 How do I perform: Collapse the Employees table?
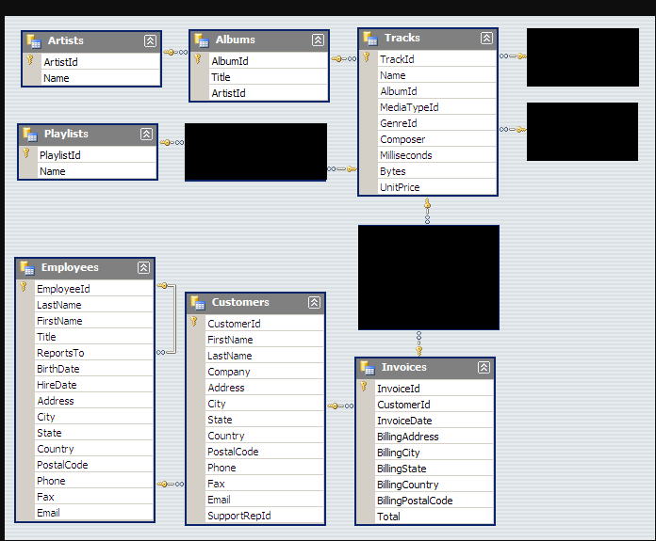[x=143, y=268]
